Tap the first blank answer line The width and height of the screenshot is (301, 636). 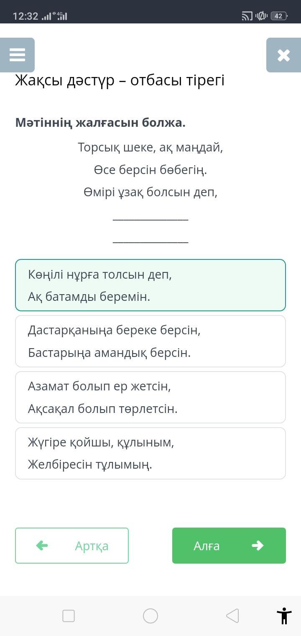coord(150,218)
